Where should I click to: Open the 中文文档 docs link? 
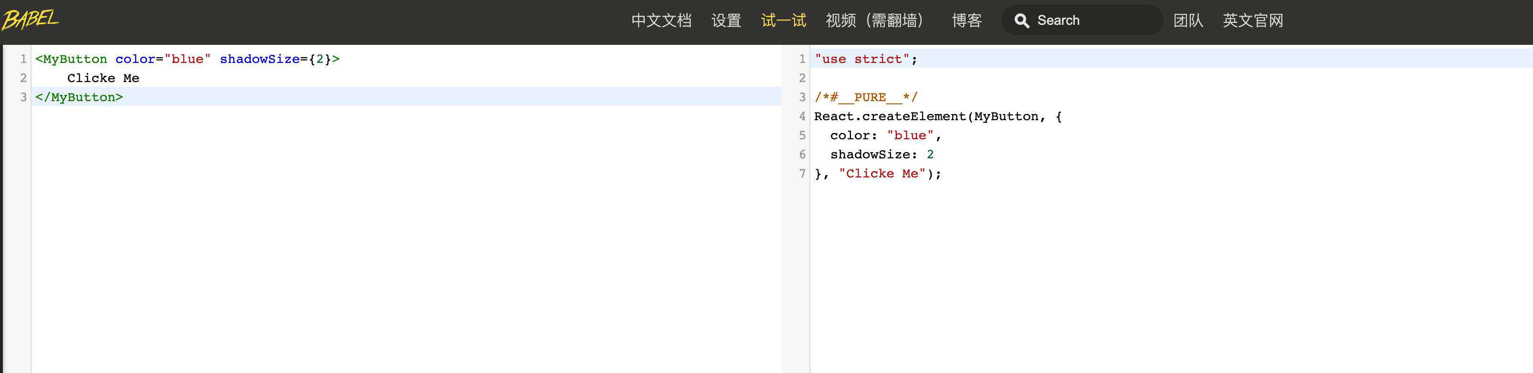point(661,21)
